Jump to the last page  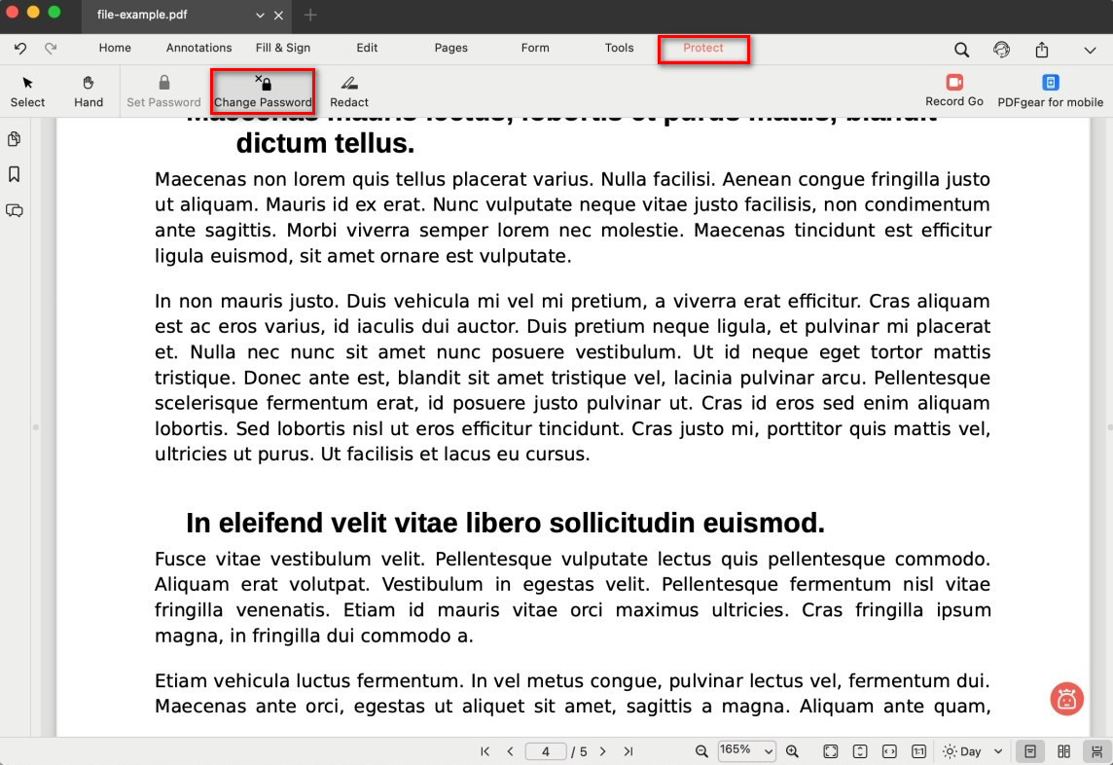click(x=628, y=751)
